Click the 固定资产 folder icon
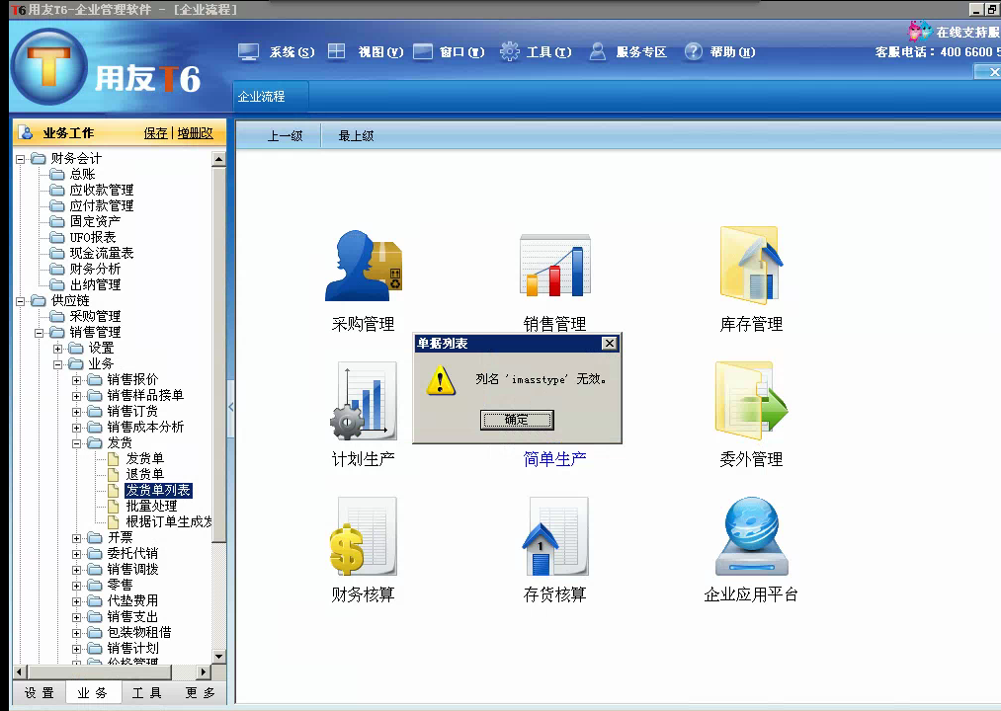Image resolution: width=1001 pixels, height=711 pixels. tap(57, 221)
